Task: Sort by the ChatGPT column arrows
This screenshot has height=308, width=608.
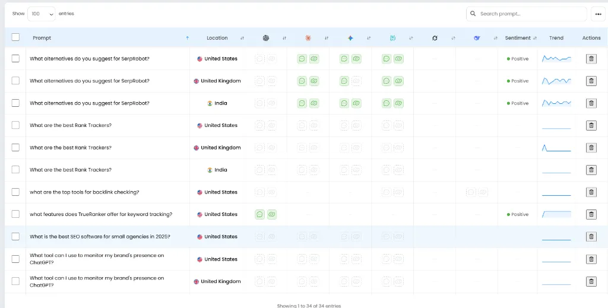Action: tap(284, 38)
